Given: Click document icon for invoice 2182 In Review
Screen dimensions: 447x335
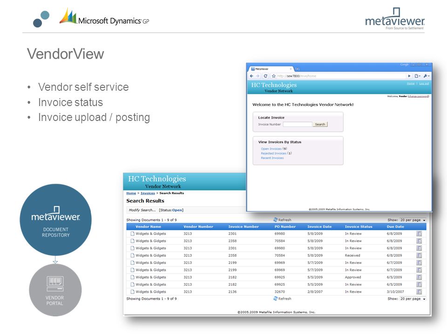Looking at the screenshot, I should pos(132,285).
